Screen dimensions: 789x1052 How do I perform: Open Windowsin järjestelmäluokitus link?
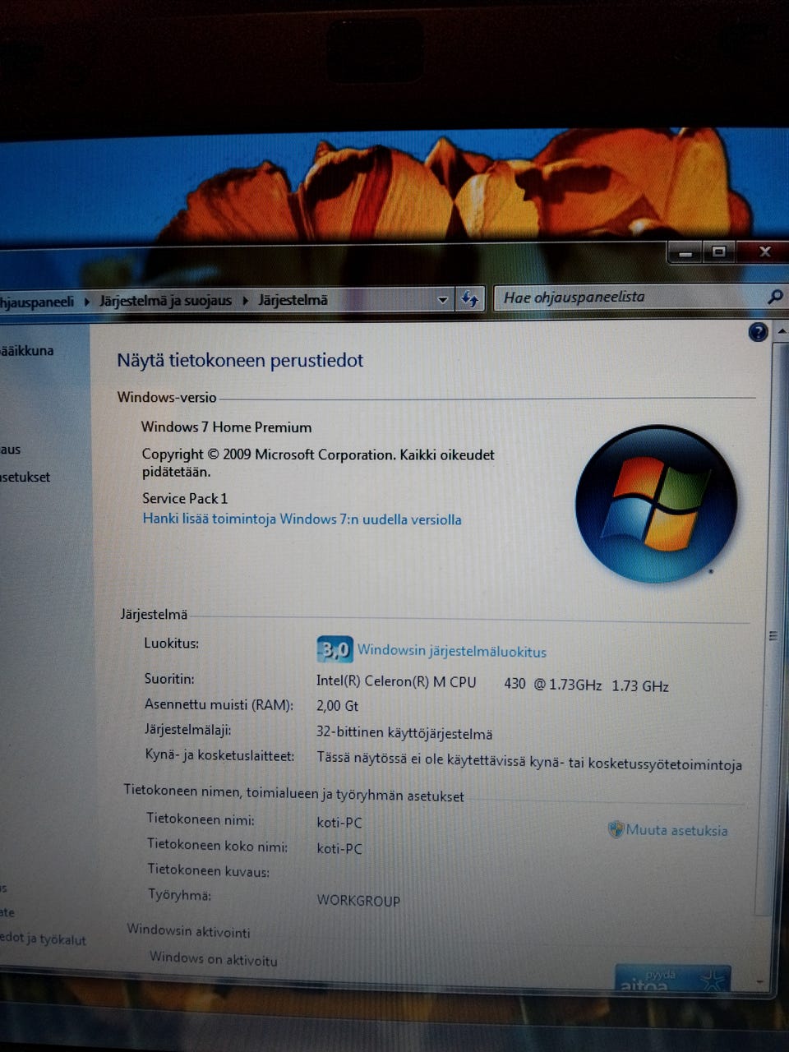pos(451,651)
